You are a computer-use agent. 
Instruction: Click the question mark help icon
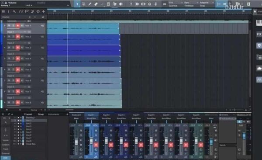click(x=131, y=4)
